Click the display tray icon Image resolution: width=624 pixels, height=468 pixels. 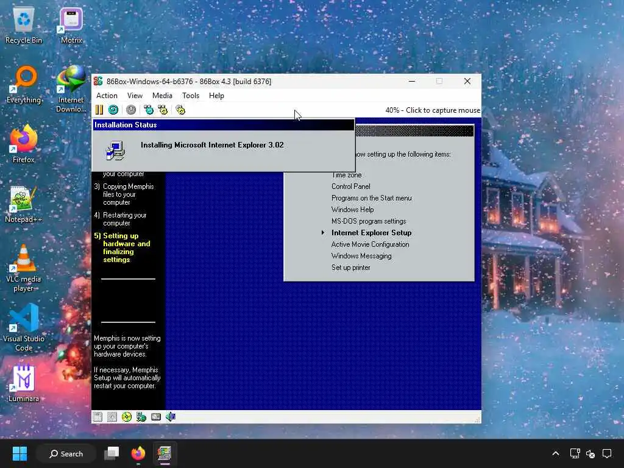click(x=575, y=453)
